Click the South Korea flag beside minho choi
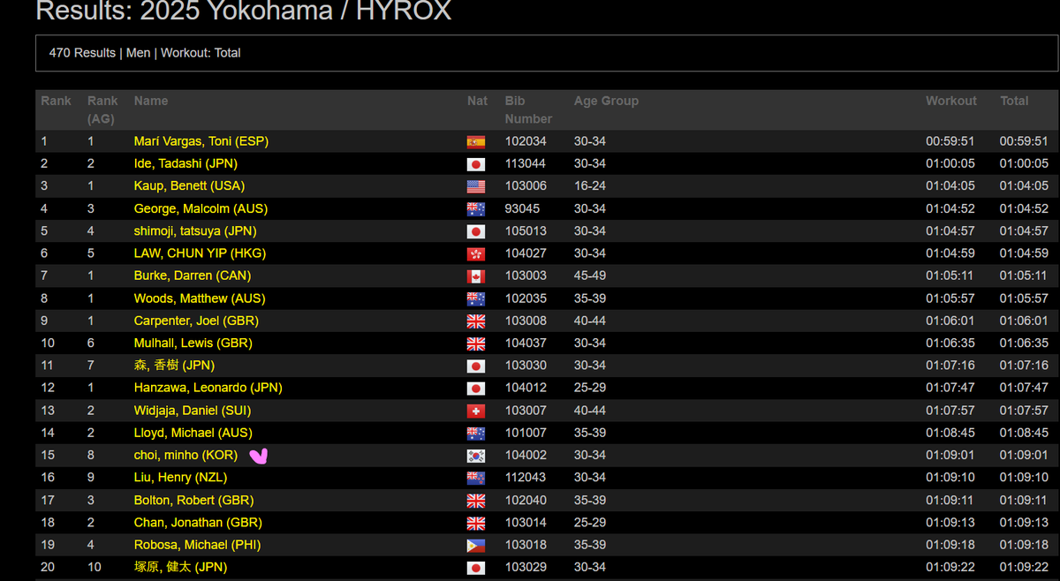This screenshot has height=581, width=1060. [x=476, y=456]
